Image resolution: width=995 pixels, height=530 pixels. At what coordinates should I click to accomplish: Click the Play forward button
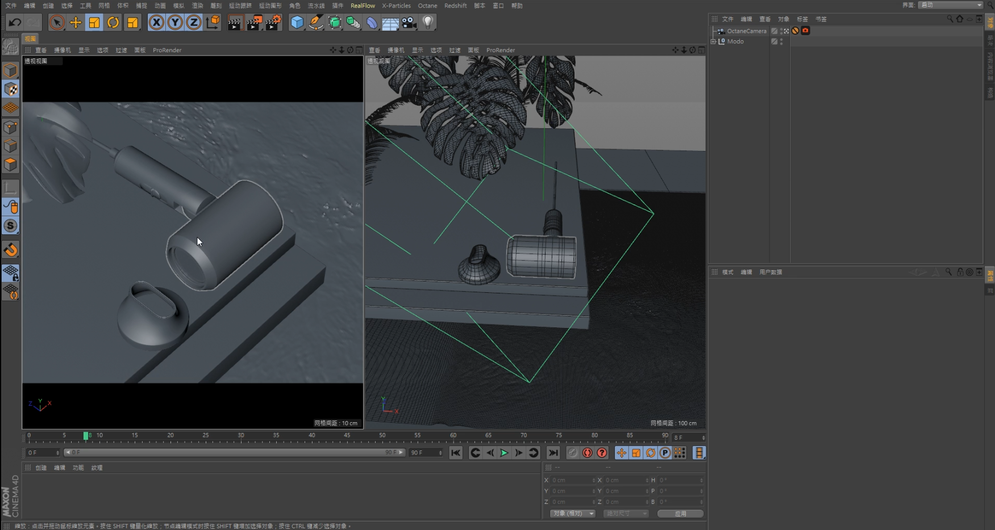tap(504, 453)
